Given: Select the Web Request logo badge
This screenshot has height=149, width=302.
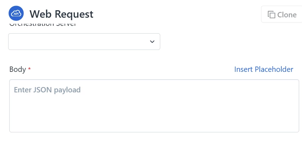Looking at the screenshot, I should (x=16, y=13).
